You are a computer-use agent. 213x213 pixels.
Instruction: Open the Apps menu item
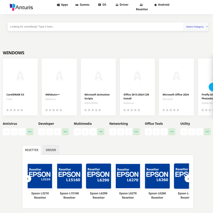point(62,5)
